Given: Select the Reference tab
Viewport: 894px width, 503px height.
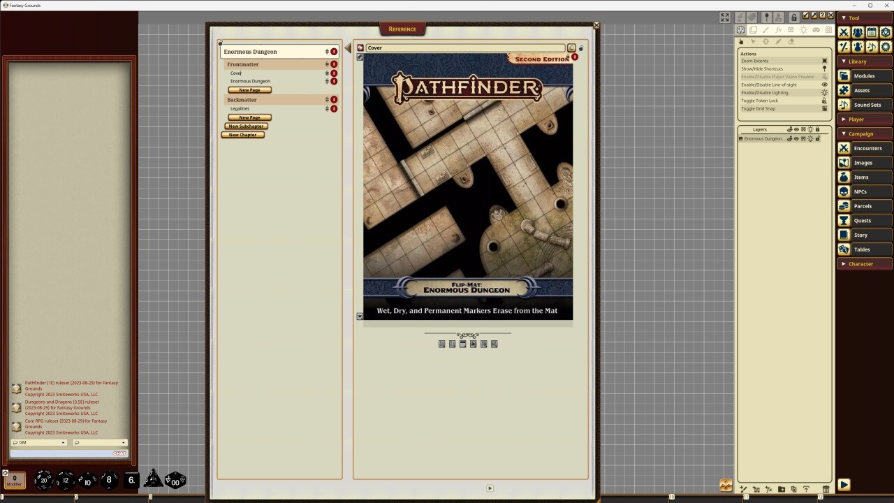Looking at the screenshot, I should pyautogui.click(x=402, y=29).
